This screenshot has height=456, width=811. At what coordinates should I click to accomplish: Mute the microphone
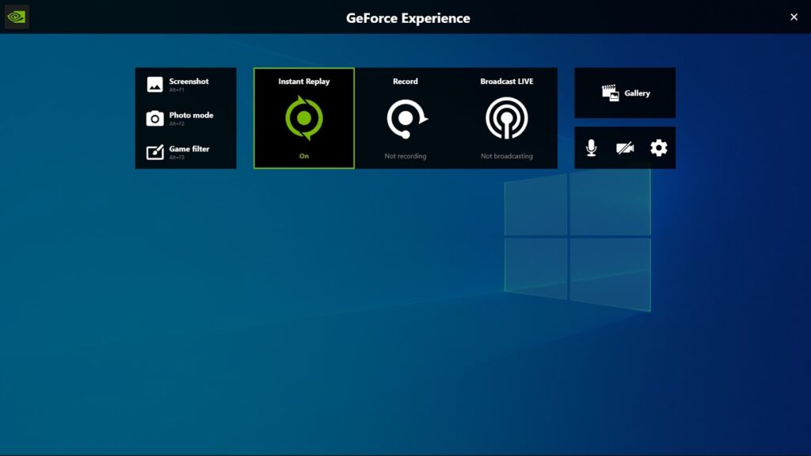pyautogui.click(x=591, y=147)
